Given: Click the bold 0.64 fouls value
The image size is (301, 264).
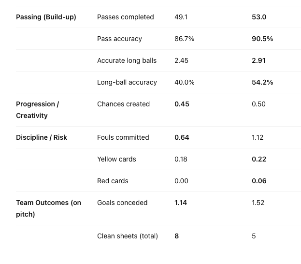Looking at the screenshot, I should point(182,137).
